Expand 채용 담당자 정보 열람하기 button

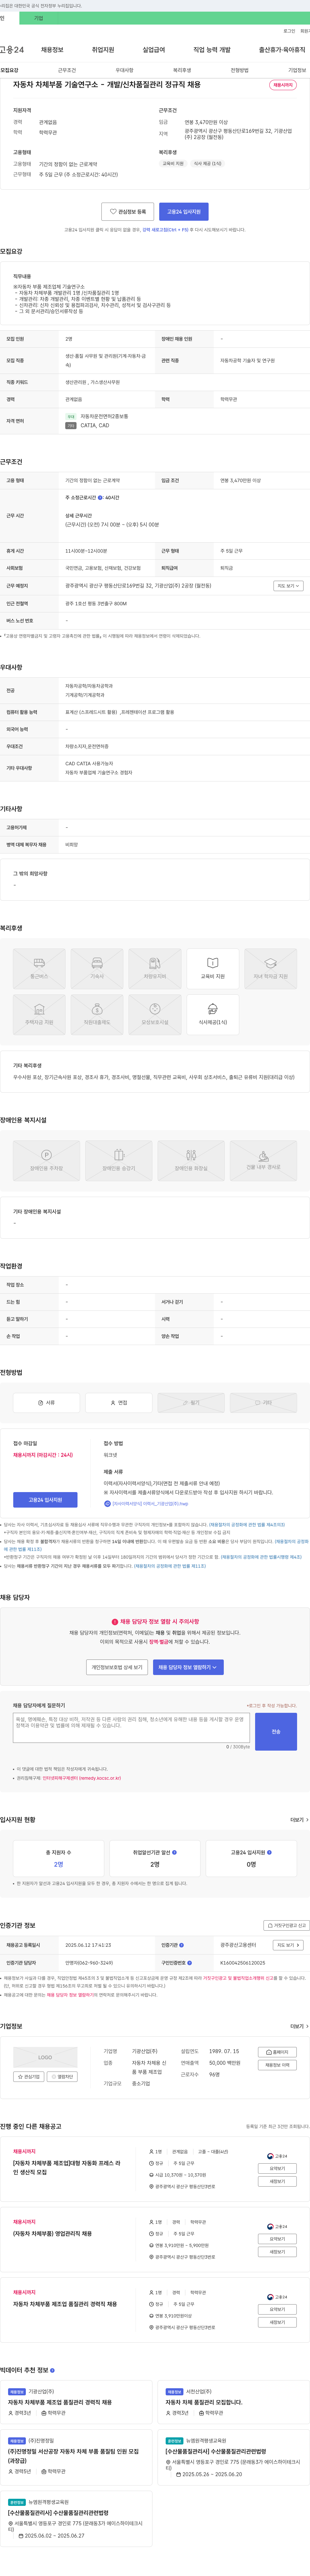pyautogui.click(x=188, y=1667)
